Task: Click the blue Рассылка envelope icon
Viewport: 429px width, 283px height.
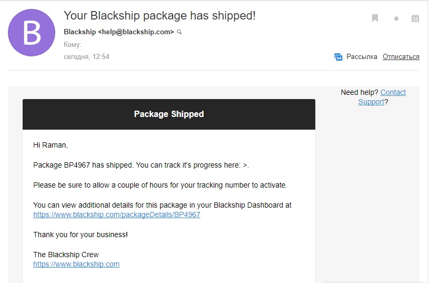Action: pyautogui.click(x=338, y=57)
